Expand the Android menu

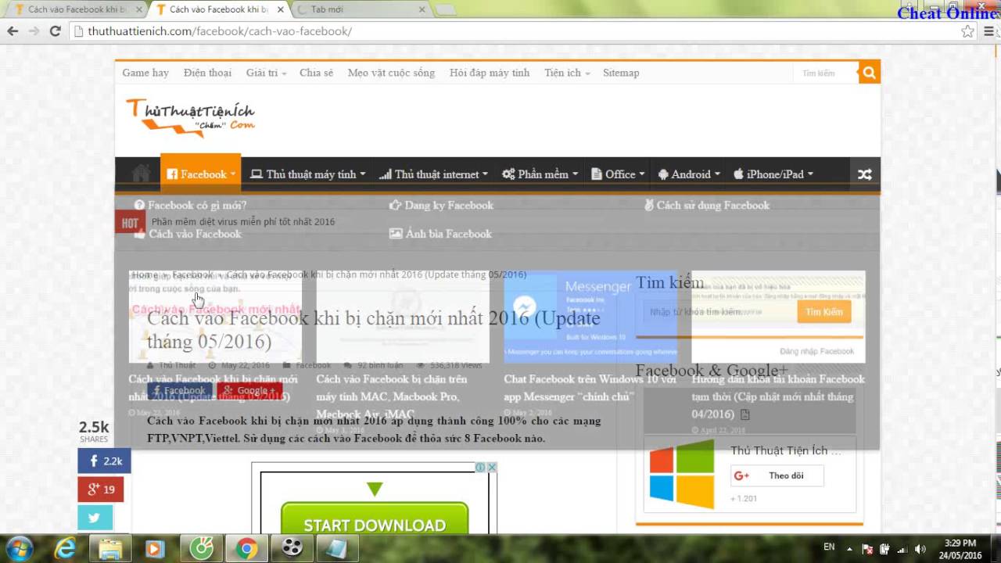(687, 174)
